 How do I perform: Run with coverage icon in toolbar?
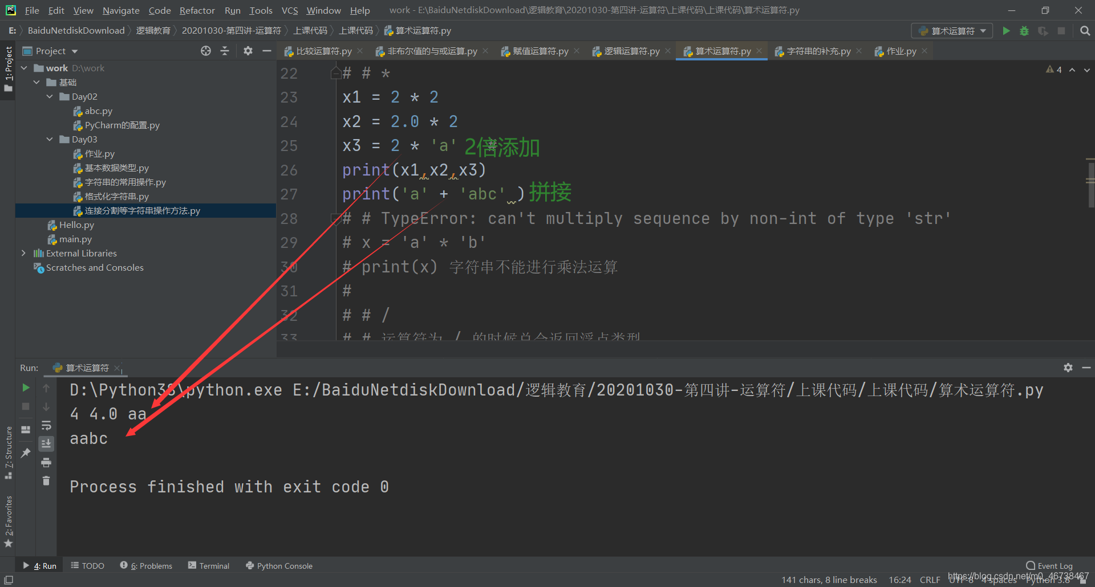1043,31
